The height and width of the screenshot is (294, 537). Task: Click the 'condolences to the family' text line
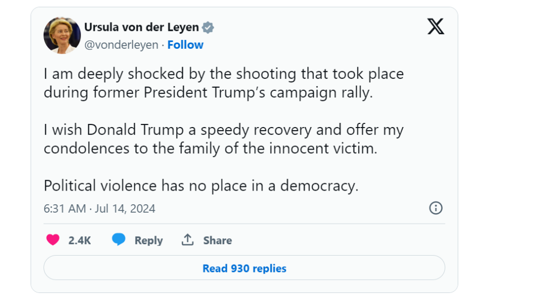point(210,148)
